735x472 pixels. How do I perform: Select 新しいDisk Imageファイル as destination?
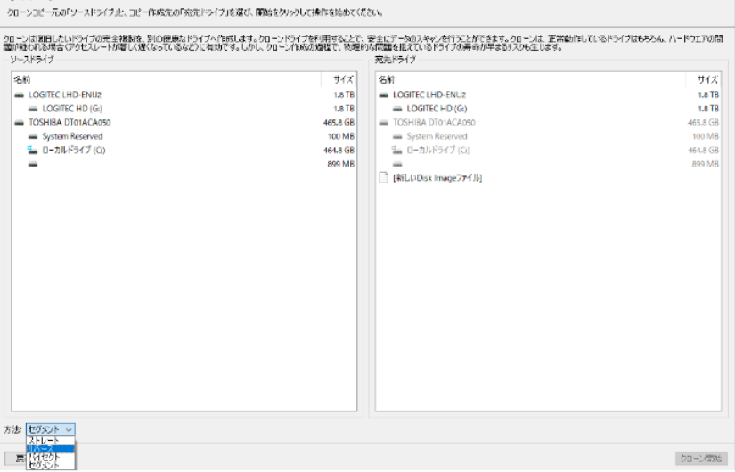coord(437,178)
